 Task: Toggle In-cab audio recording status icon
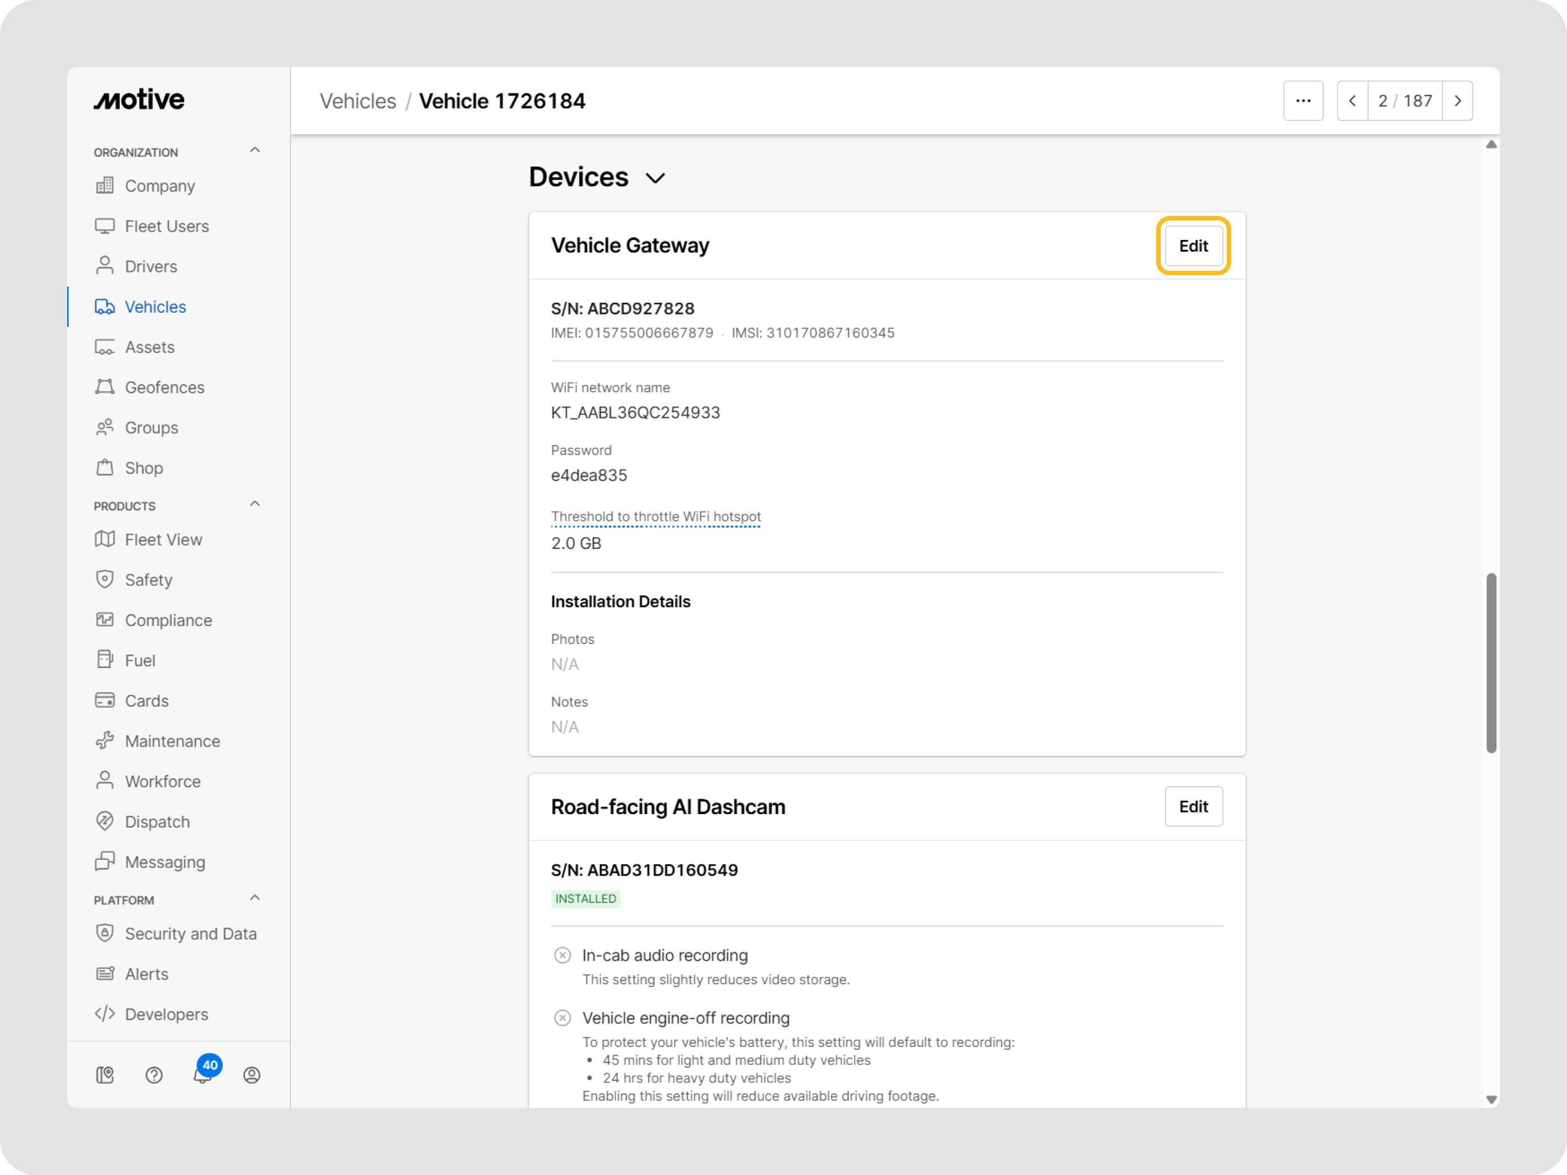[562, 956]
